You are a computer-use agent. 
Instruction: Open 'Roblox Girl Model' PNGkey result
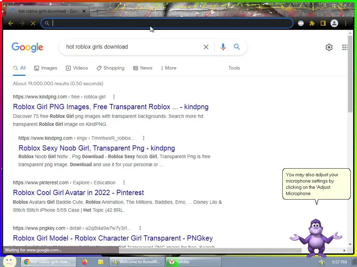click(x=113, y=238)
